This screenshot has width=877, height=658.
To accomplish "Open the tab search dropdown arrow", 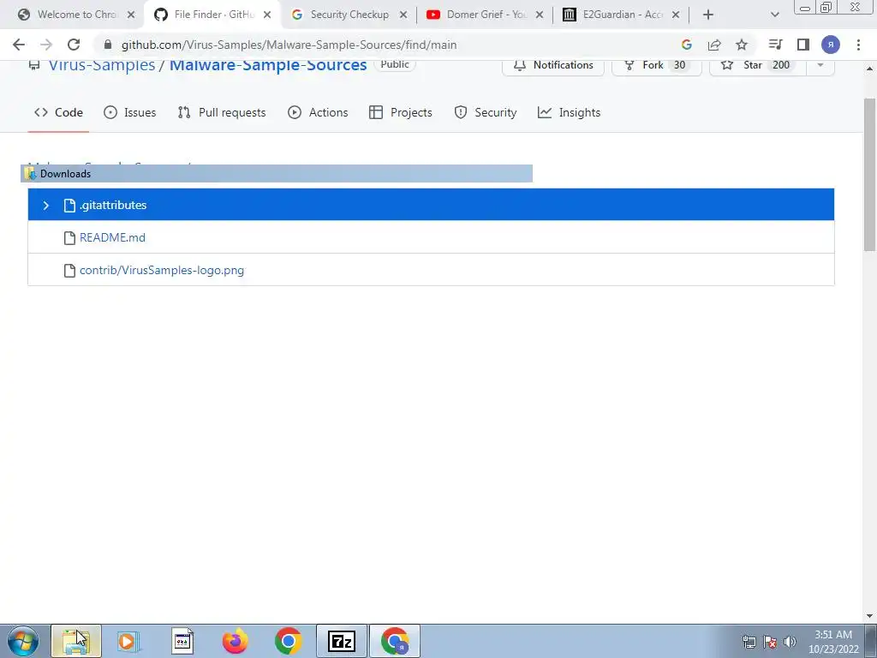I will 774,15.
